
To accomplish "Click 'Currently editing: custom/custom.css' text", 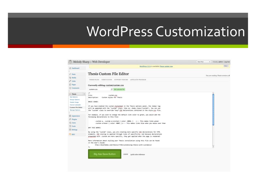I will point(106,85).
